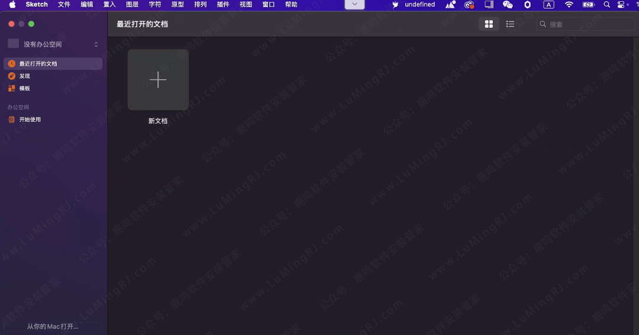The height and width of the screenshot is (335, 639).
Task: Click the Recent Documents clock icon in sidebar
Action: (12, 64)
